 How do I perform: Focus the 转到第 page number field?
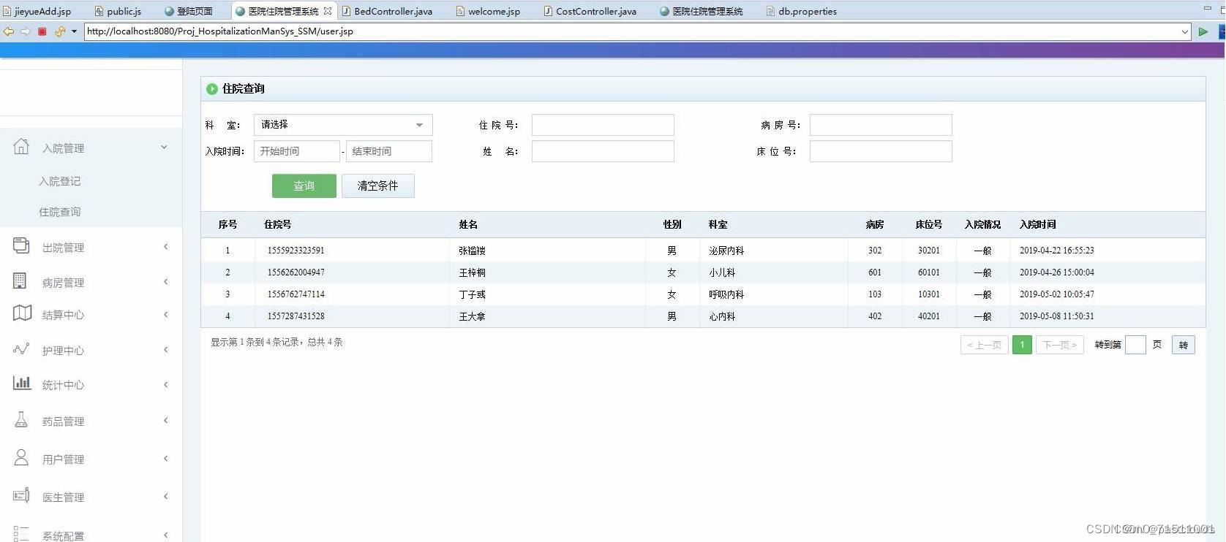tap(1135, 345)
